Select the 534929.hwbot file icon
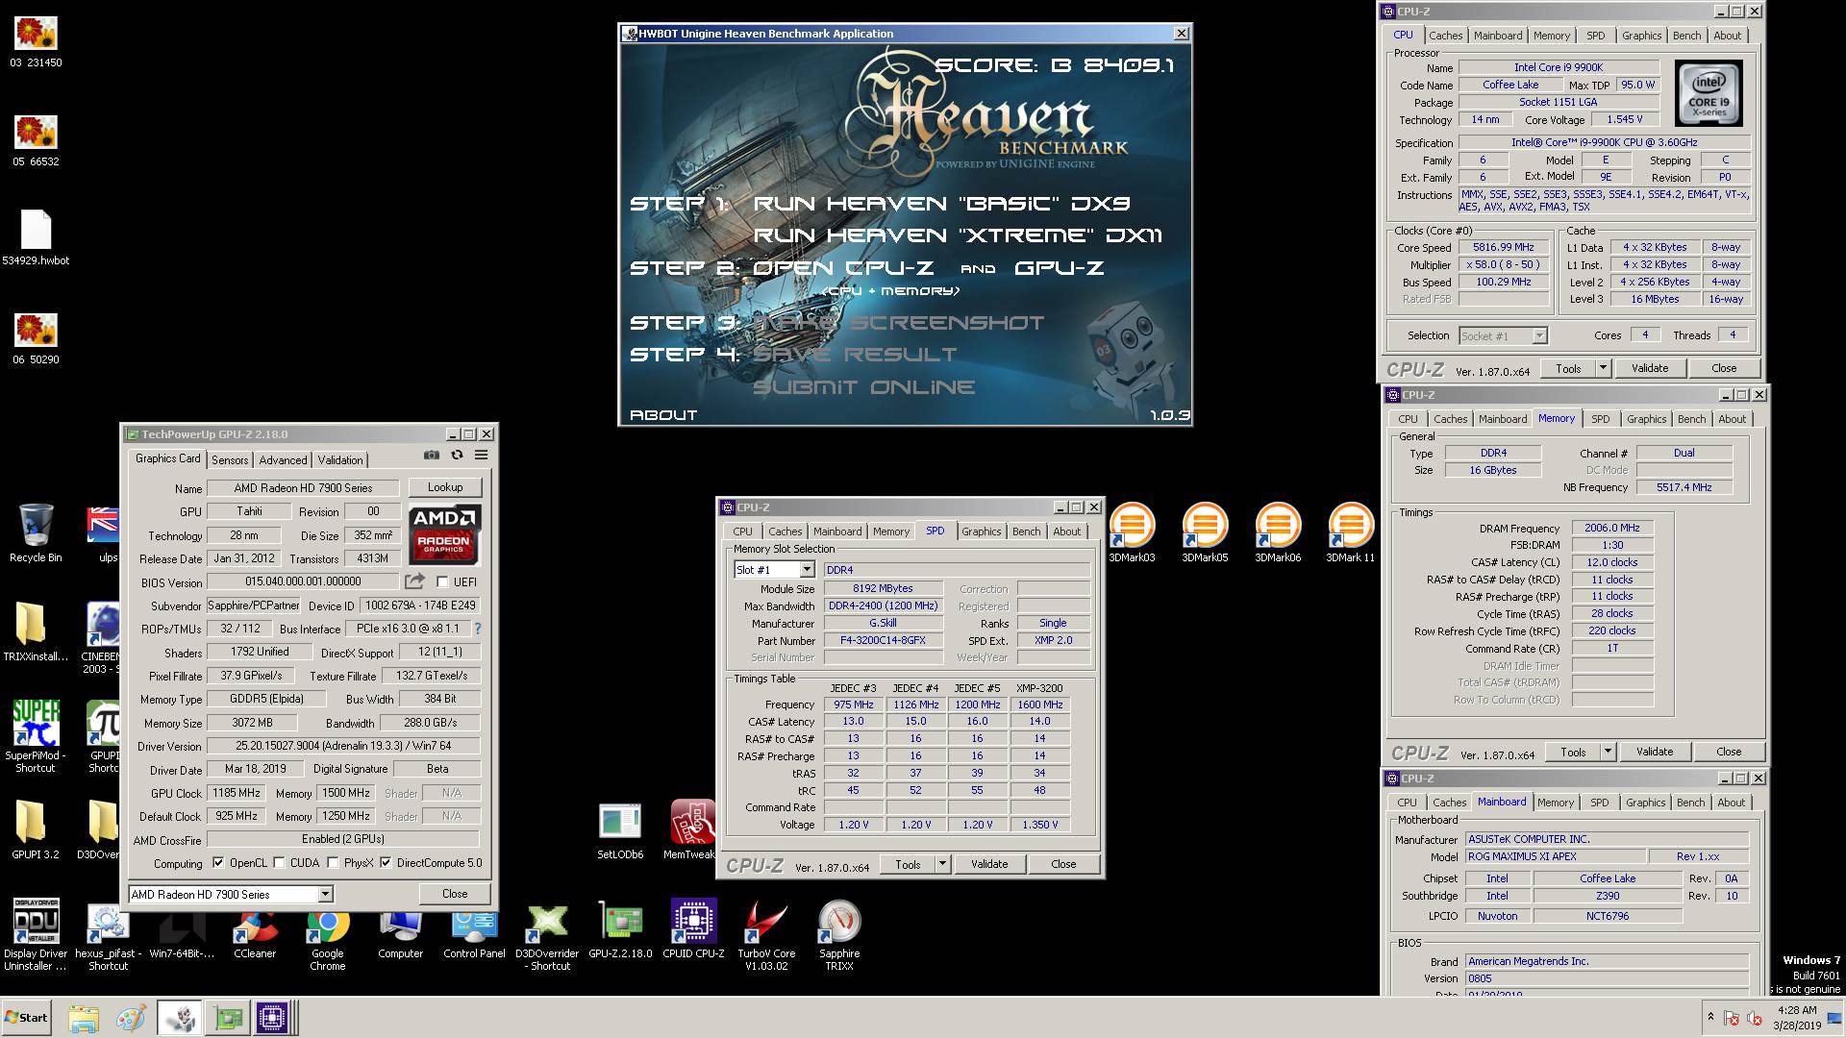This screenshot has height=1038, width=1846. [x=36, y=237]
